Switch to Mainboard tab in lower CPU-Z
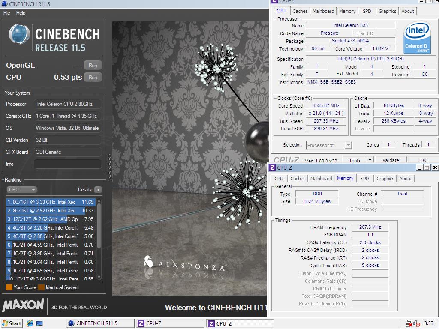439x329 pixels. coord(321,179)
